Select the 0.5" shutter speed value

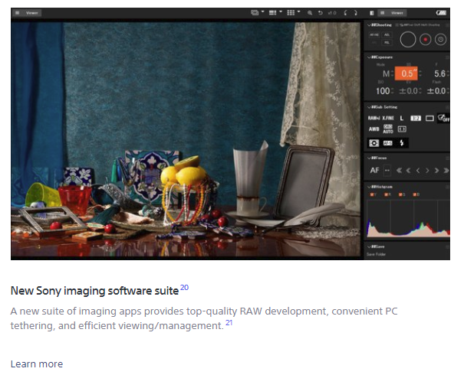tap(408, 73)
